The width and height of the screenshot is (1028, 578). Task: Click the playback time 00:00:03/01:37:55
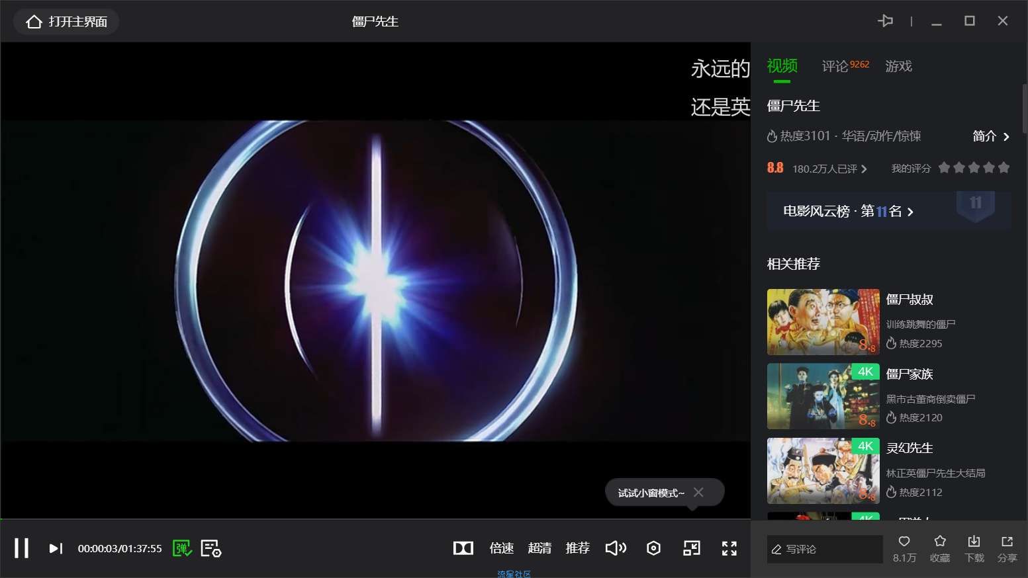(120, 548)
